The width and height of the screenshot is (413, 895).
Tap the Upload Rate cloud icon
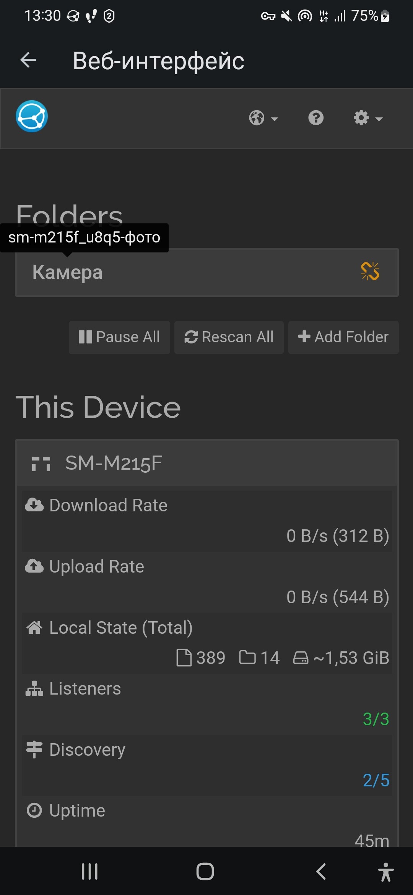click(x=34, y=566)
